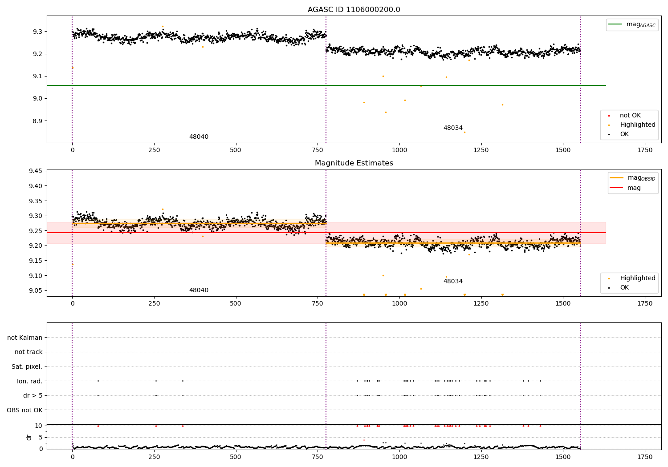Select the "9.05" y-axis tick label
The height and width of the screenshot is (467, 668).
(x=35, y=291)
